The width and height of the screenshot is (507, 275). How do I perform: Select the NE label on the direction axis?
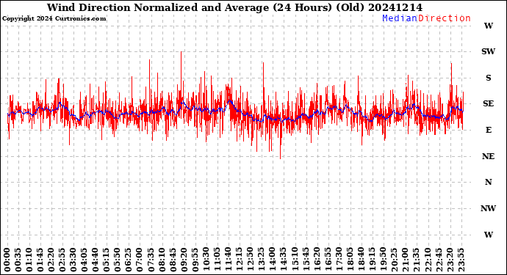click(x=488, y=156)
